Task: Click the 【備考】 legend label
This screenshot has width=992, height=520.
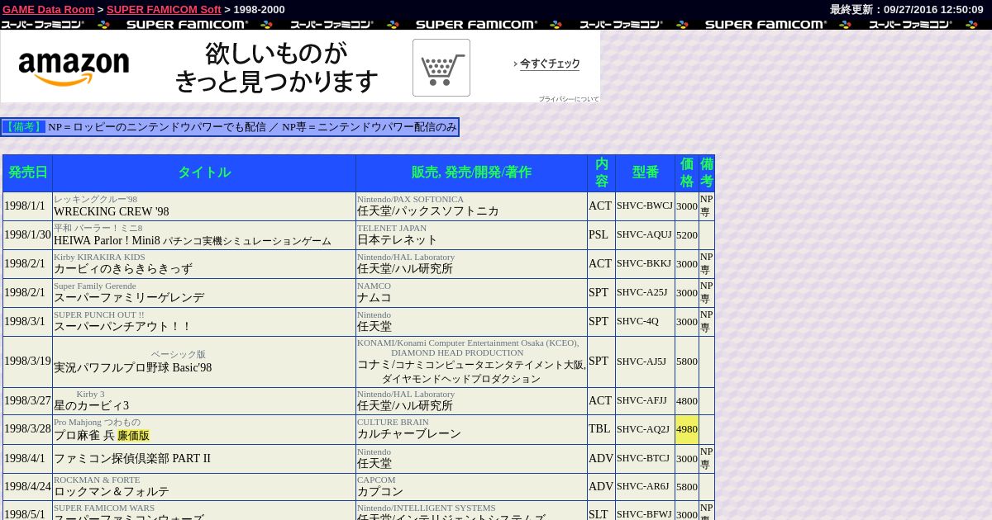Action: pyautogui.click(x=23, y=127)
